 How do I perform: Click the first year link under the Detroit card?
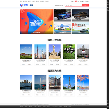click(23, 95)
